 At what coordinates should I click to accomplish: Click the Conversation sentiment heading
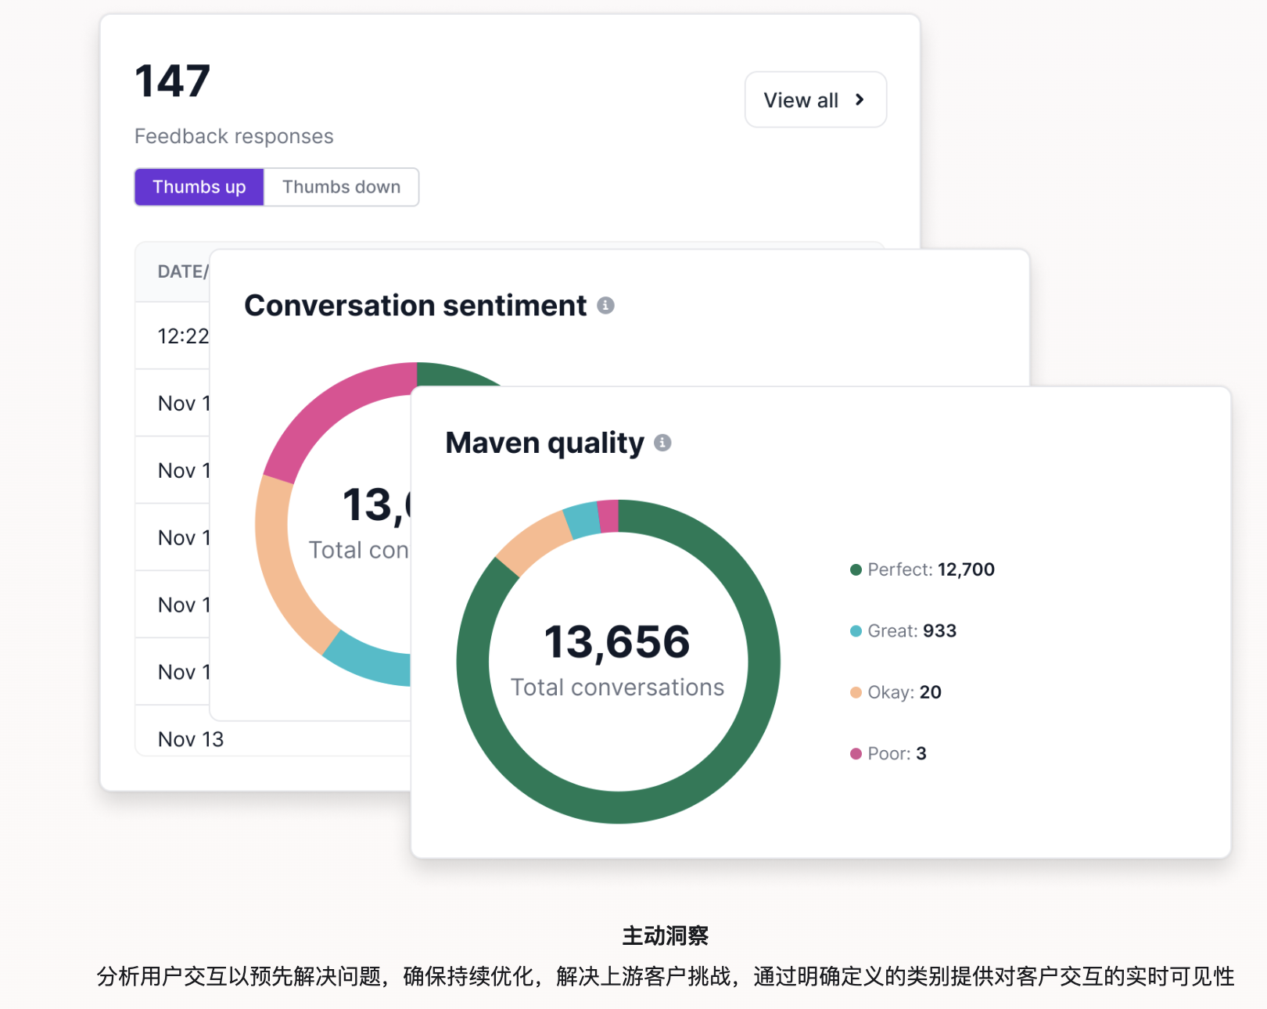pyautogui.click(x=415, y=305)
